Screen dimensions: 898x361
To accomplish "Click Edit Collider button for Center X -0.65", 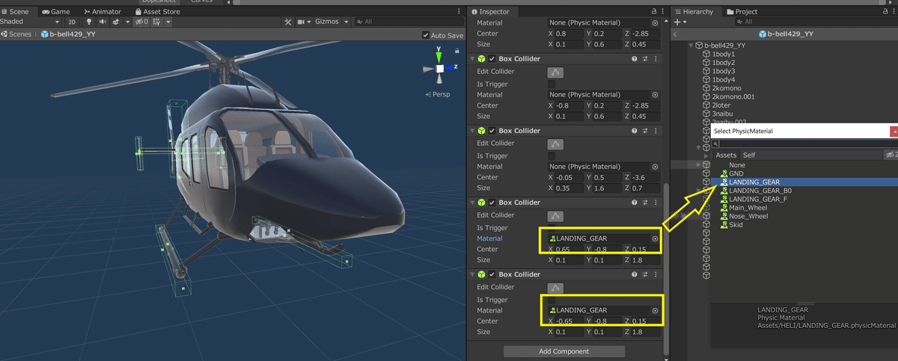I will click(x=556, y=287).
